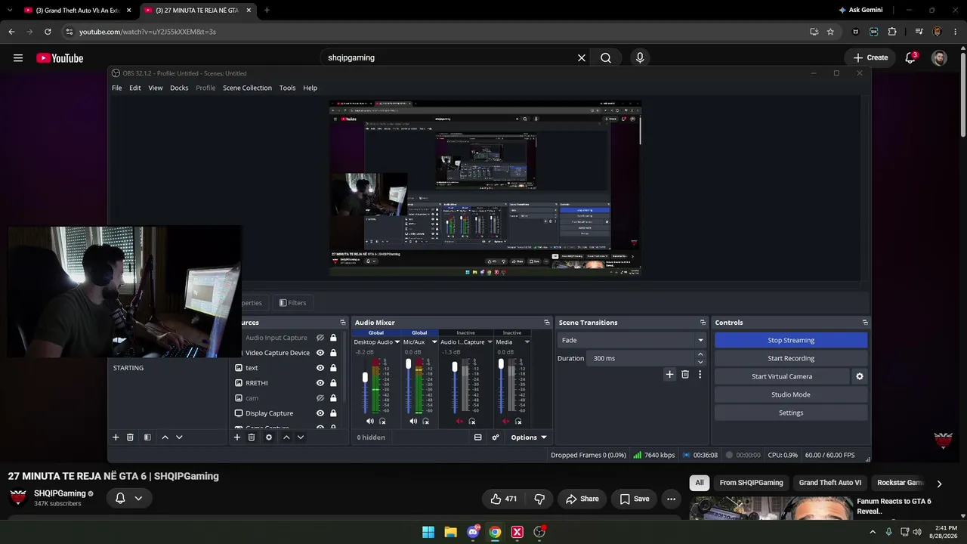The height and width of the screenshot is (544, 967).
Task: Enable Studio Mode in OBS Controls
Action: [791, 394]
